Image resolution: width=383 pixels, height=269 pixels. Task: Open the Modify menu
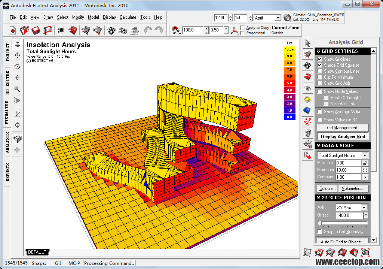click(x=78, y=17)
